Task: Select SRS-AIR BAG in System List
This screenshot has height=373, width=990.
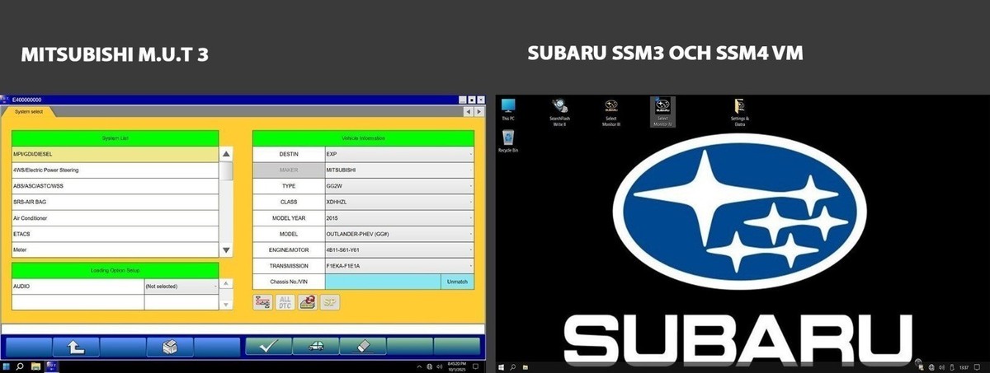Action: point(115,202)
